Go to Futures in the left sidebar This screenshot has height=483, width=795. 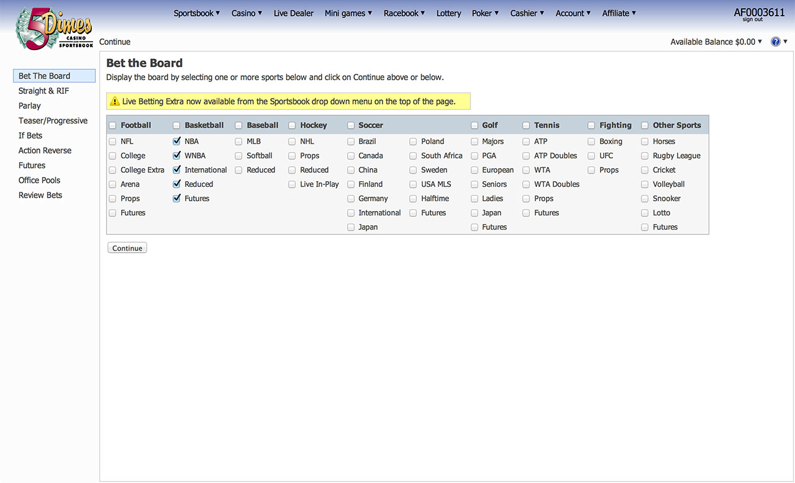pyautogui.click(x=32, y=165)
